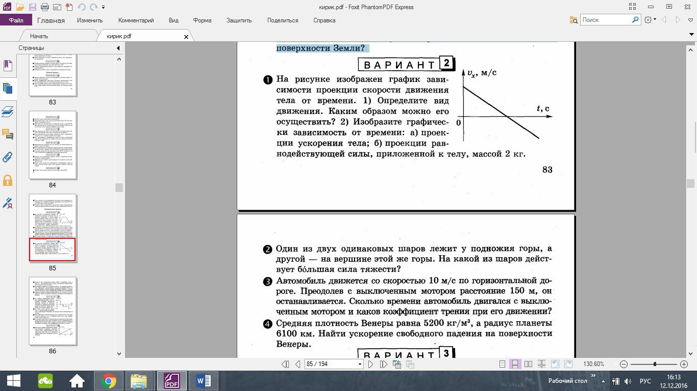Go to previous search result arrow
Image resolution: width=697 pixels, height=391 pixels.
664,20
